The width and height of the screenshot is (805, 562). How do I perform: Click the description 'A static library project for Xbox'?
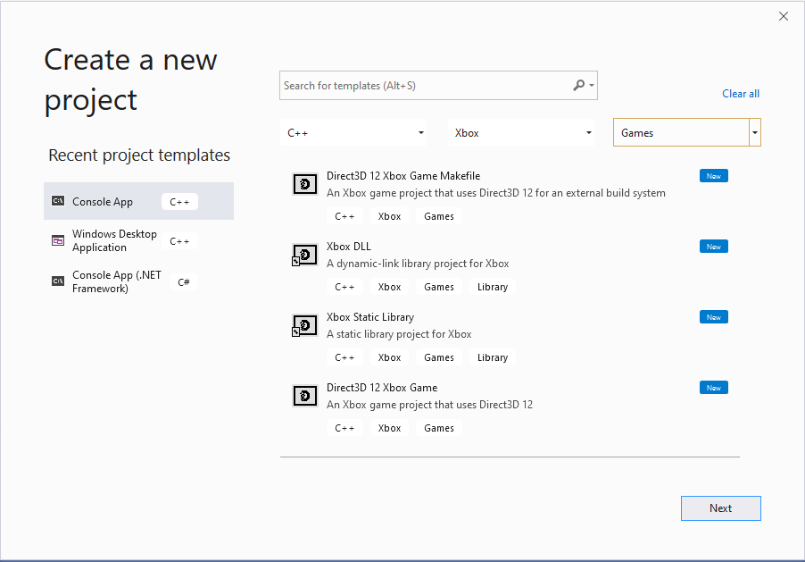(399, 334)
